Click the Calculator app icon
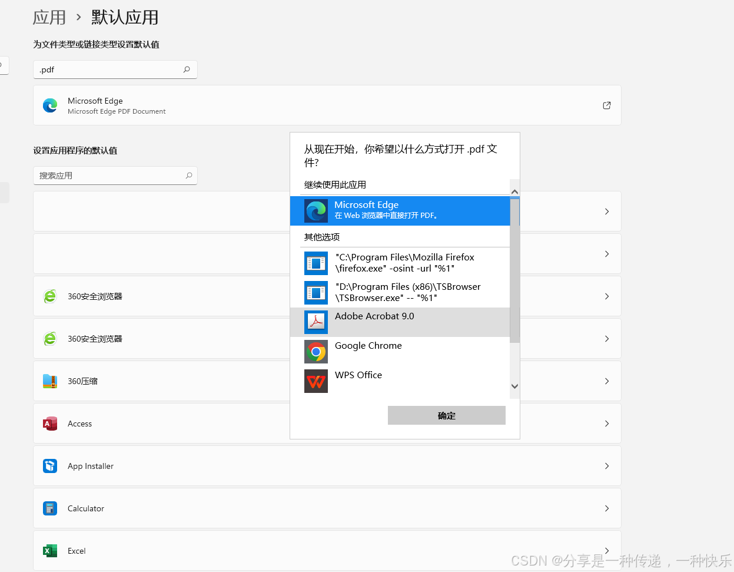The image size is (734, 572). click(x=50, y=508)
